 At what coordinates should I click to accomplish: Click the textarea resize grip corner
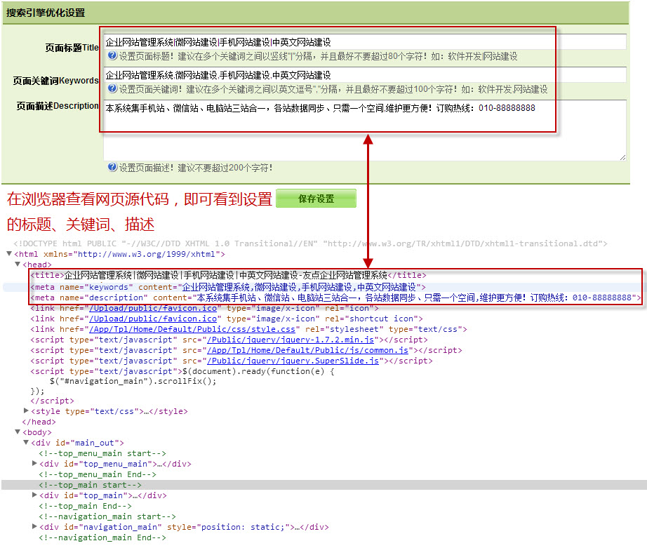coord(622,157)
